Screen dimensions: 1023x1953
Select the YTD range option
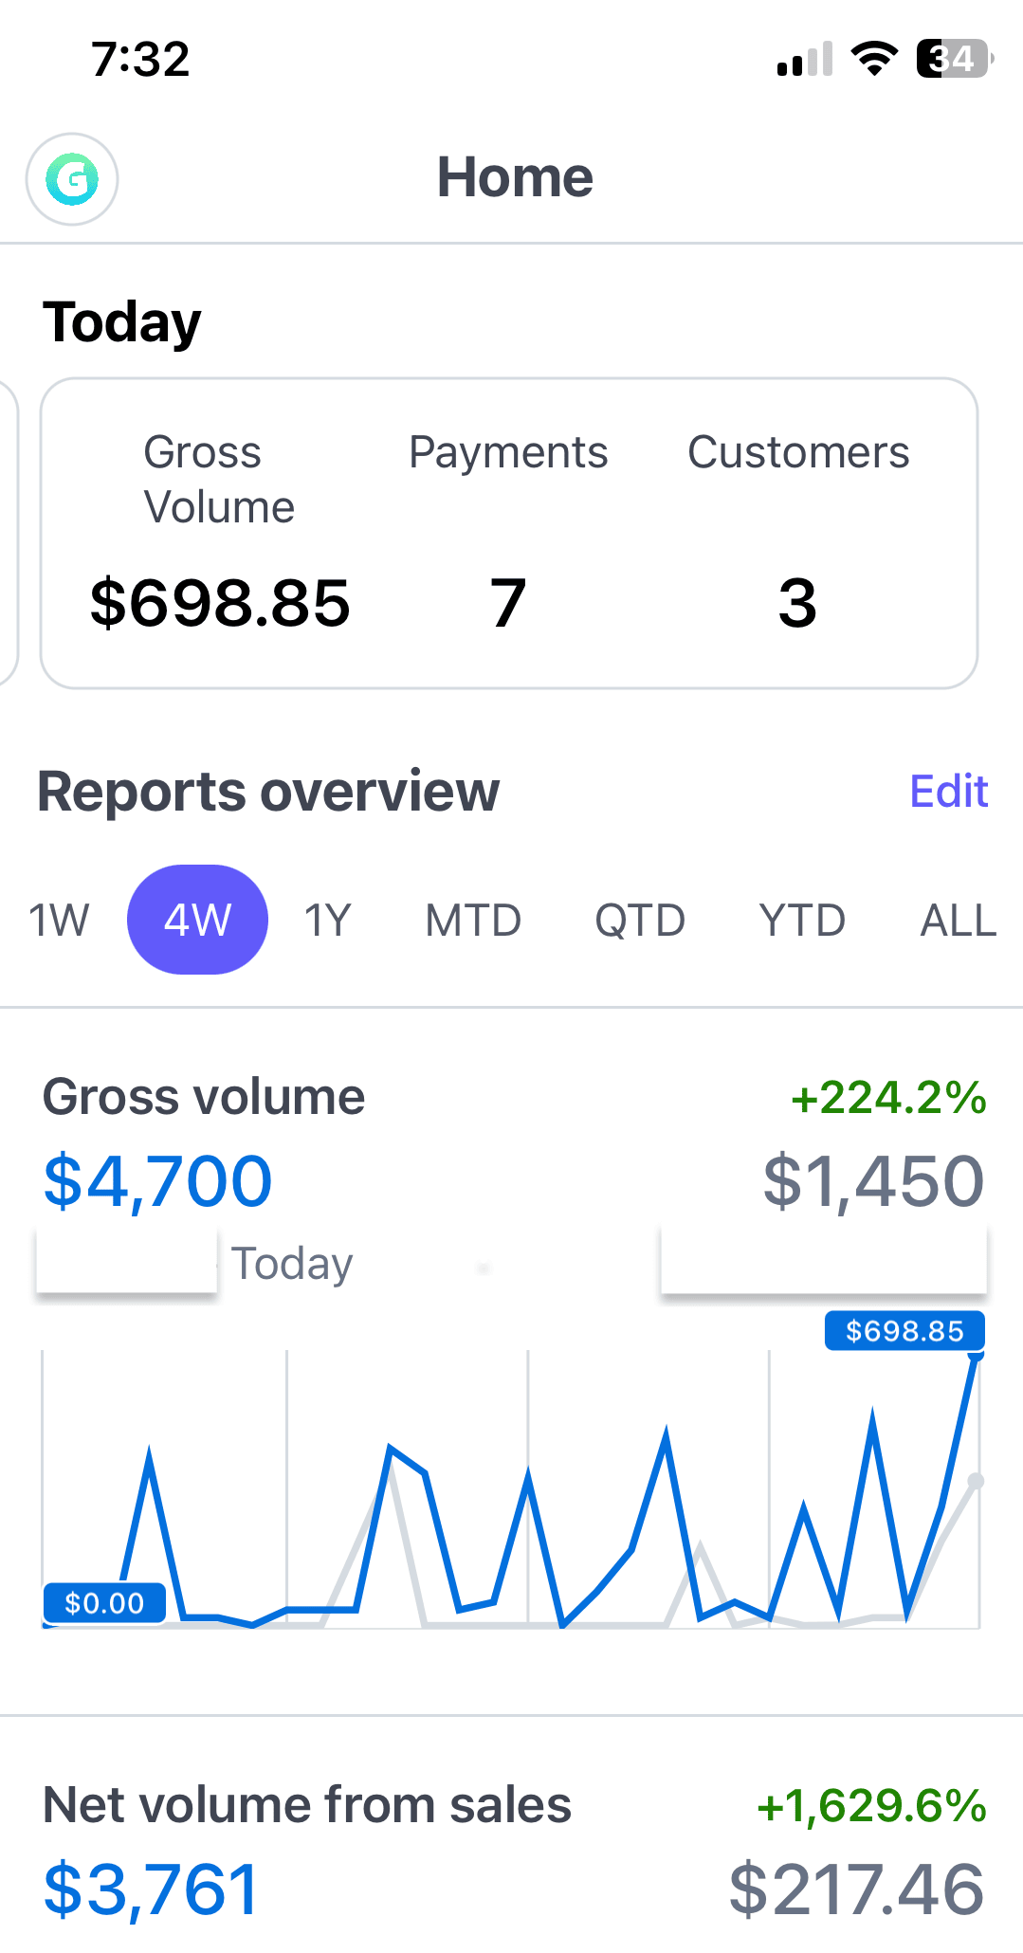[802, 920]
